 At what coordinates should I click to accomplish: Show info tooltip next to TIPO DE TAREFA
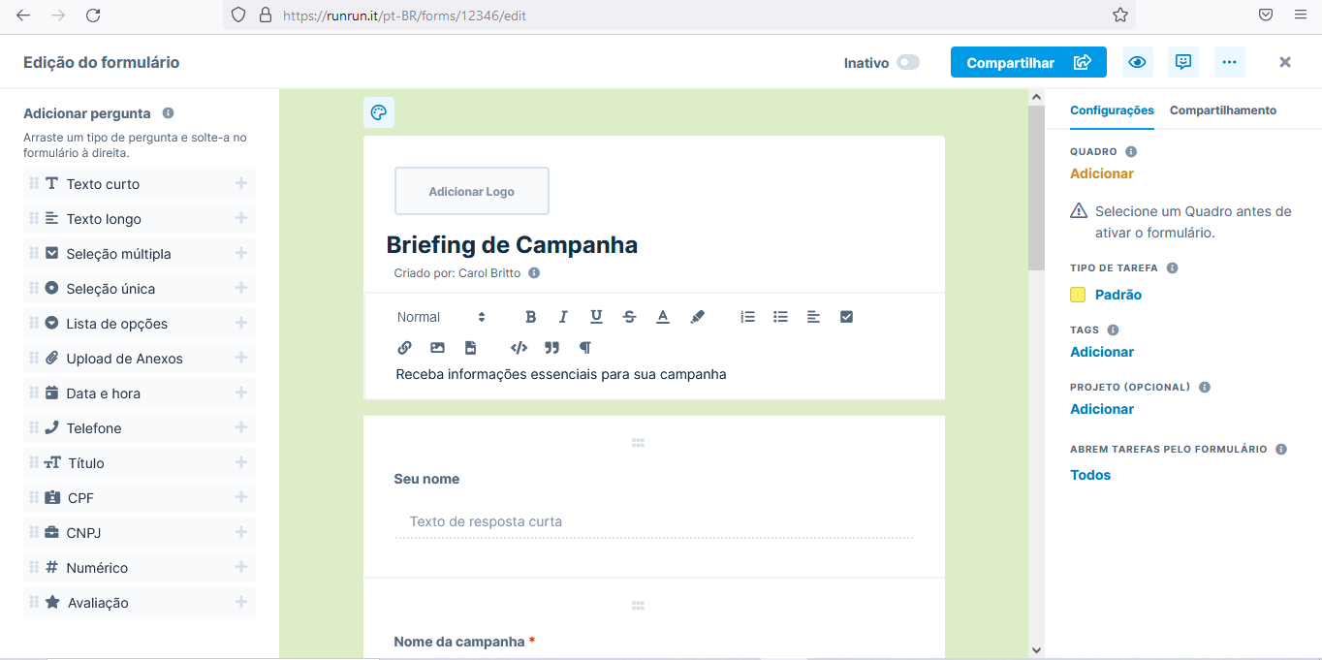1173,267
